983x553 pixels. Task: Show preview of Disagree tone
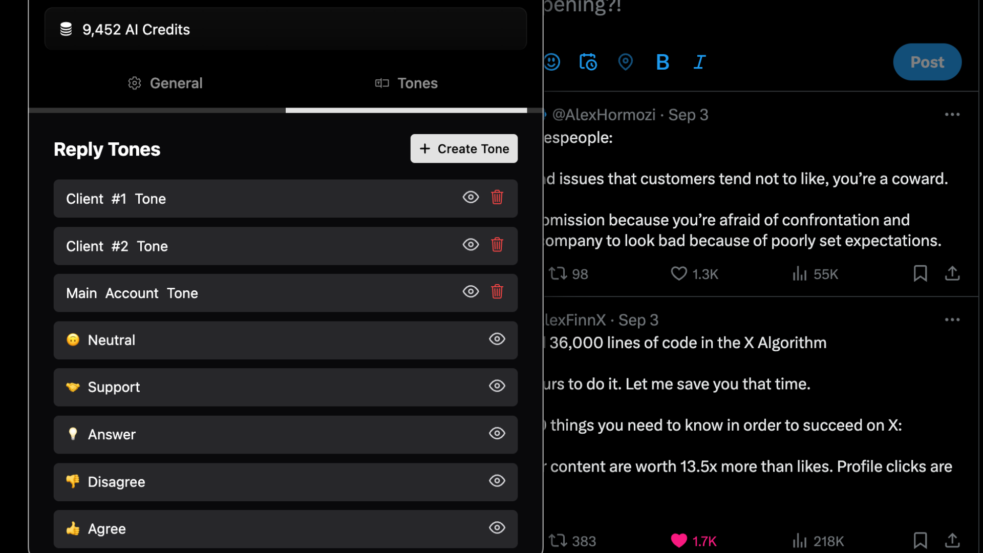[497, 481]
